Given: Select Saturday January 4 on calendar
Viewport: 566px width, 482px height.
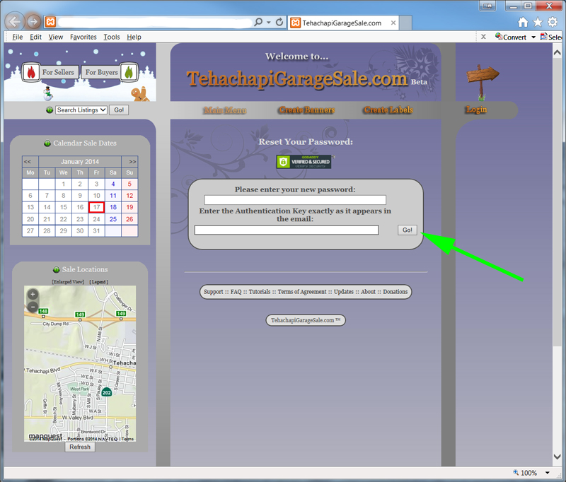Looking at the screenshot, I should pos(113,184).
